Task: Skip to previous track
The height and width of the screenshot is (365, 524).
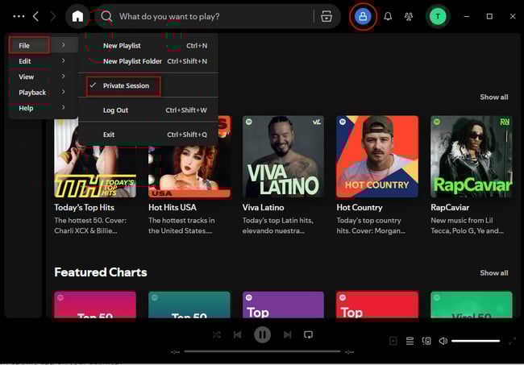Action: pos(238,334)
